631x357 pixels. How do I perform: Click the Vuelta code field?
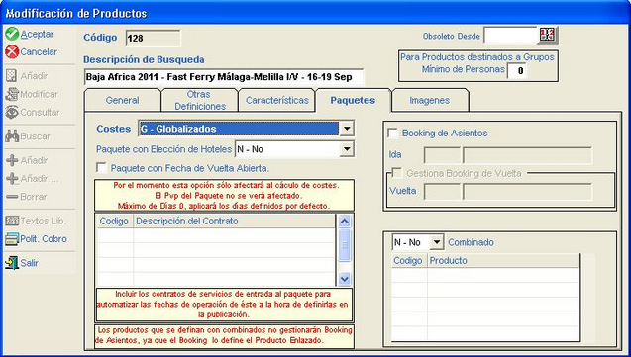(x=442, y=192)
